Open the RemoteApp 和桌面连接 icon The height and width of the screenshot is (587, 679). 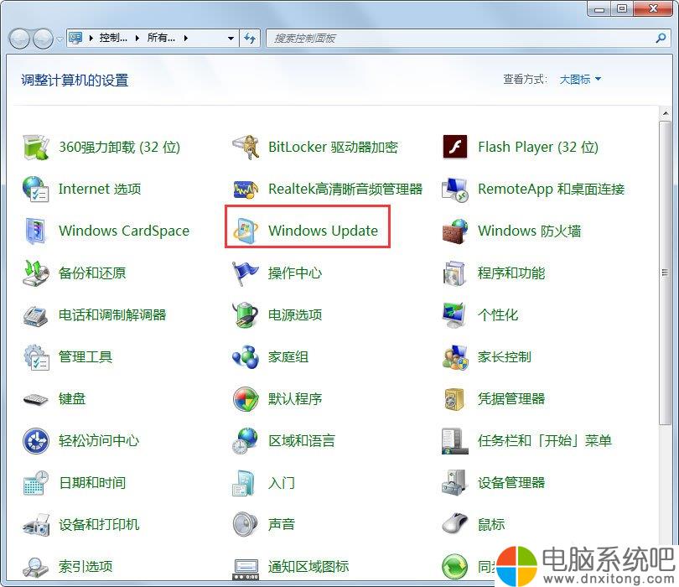[455, 190]
